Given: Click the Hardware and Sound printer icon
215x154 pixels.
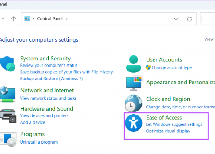Looking at the screenshot, I should tap(7, 115).
